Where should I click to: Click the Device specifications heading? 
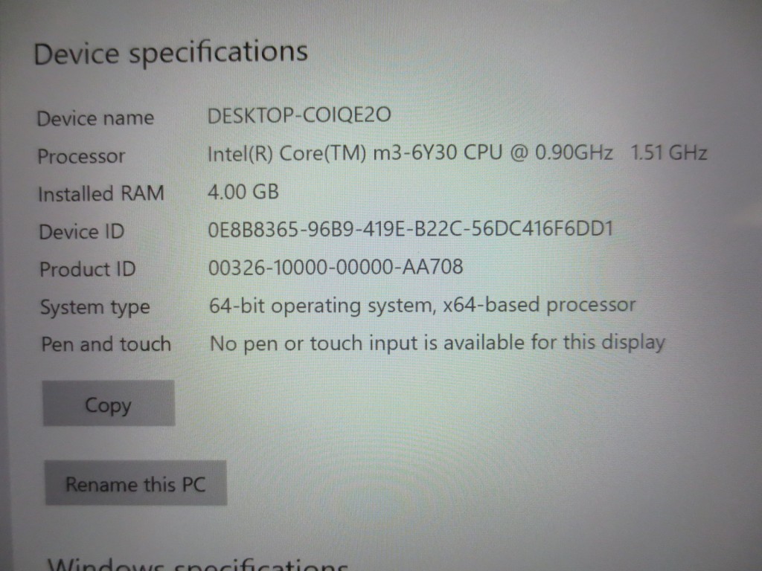click(x=170, y=53)
